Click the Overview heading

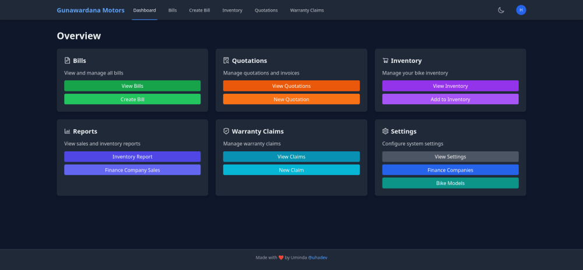pos(79,35)
